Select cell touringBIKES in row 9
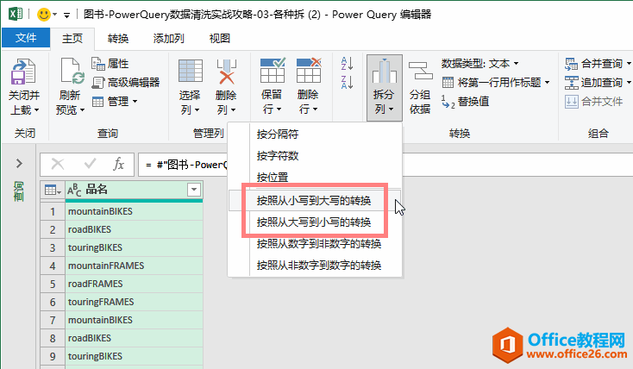 (x=134, y=356)
